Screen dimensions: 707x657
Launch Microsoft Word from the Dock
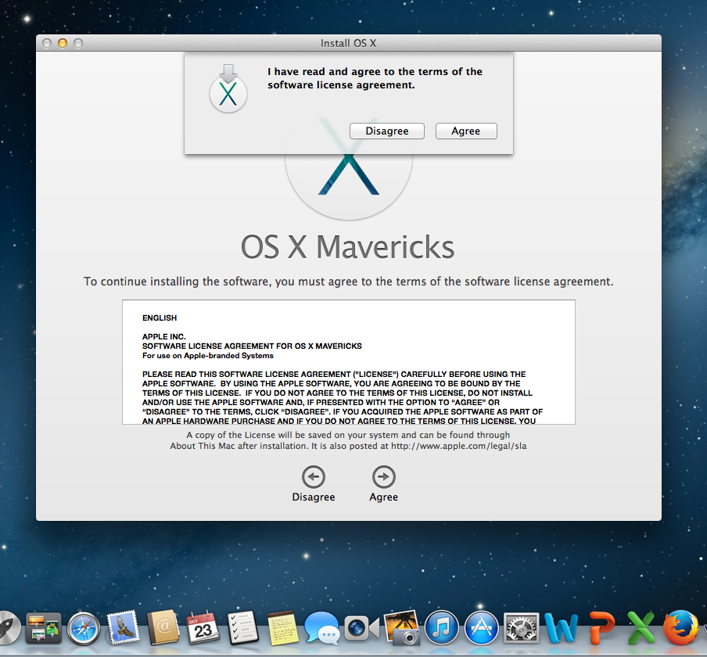pos(561,628)
